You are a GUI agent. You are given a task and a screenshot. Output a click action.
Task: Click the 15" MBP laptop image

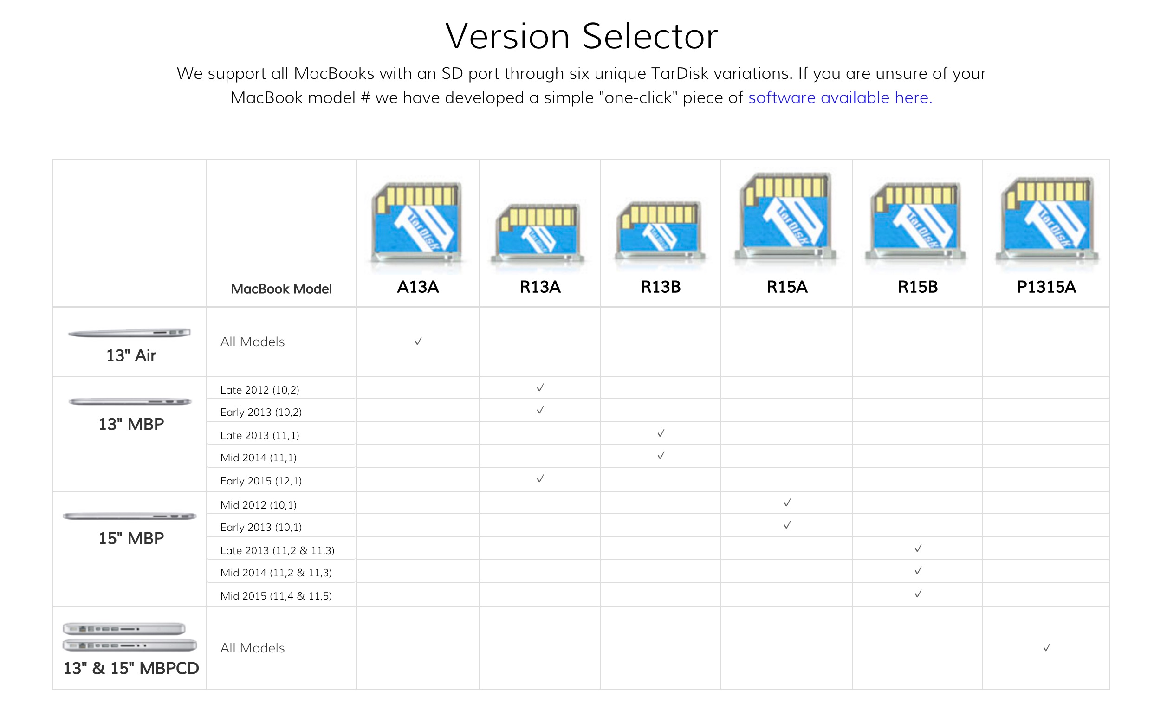130,516
